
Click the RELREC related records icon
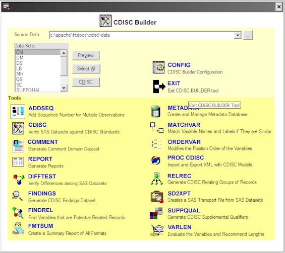pos(156,179)
